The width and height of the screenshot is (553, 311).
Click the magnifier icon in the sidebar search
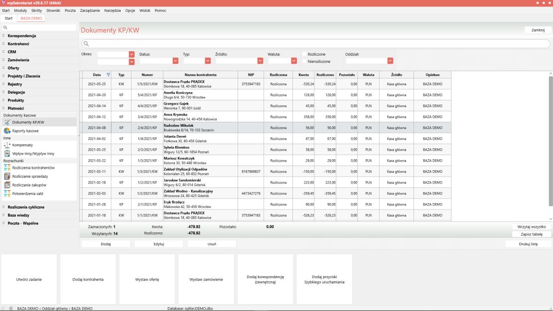(x=5, y=27)
